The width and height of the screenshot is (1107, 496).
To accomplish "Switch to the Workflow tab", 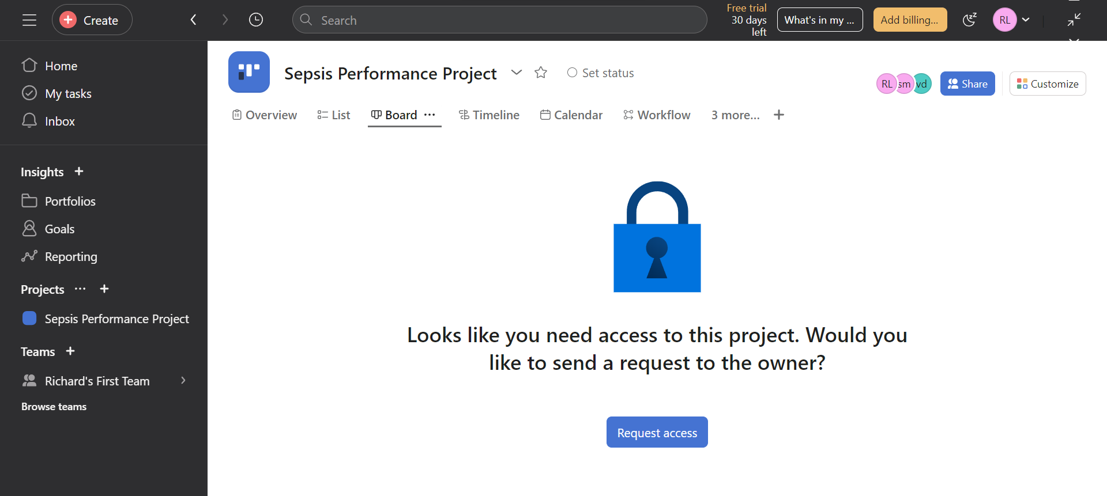I will click(x=657, y=115).
